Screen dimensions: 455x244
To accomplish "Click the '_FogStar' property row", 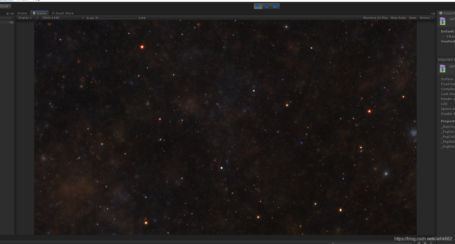I will 448,142.
